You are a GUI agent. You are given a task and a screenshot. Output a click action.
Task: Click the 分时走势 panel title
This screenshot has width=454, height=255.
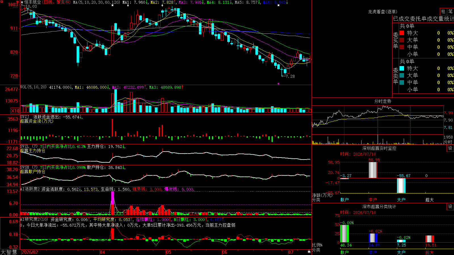382,101
